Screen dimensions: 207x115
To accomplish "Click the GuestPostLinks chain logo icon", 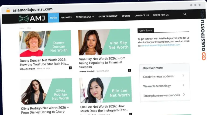I will coord(204,56).
